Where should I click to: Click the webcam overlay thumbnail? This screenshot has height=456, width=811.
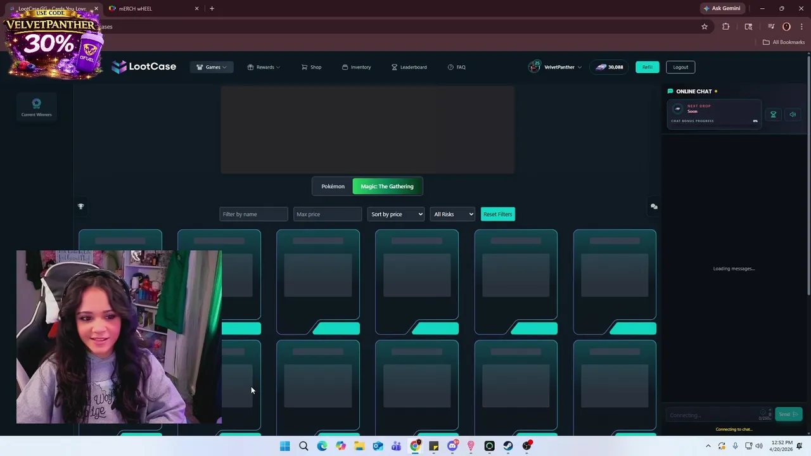click(x=119, y=337)
